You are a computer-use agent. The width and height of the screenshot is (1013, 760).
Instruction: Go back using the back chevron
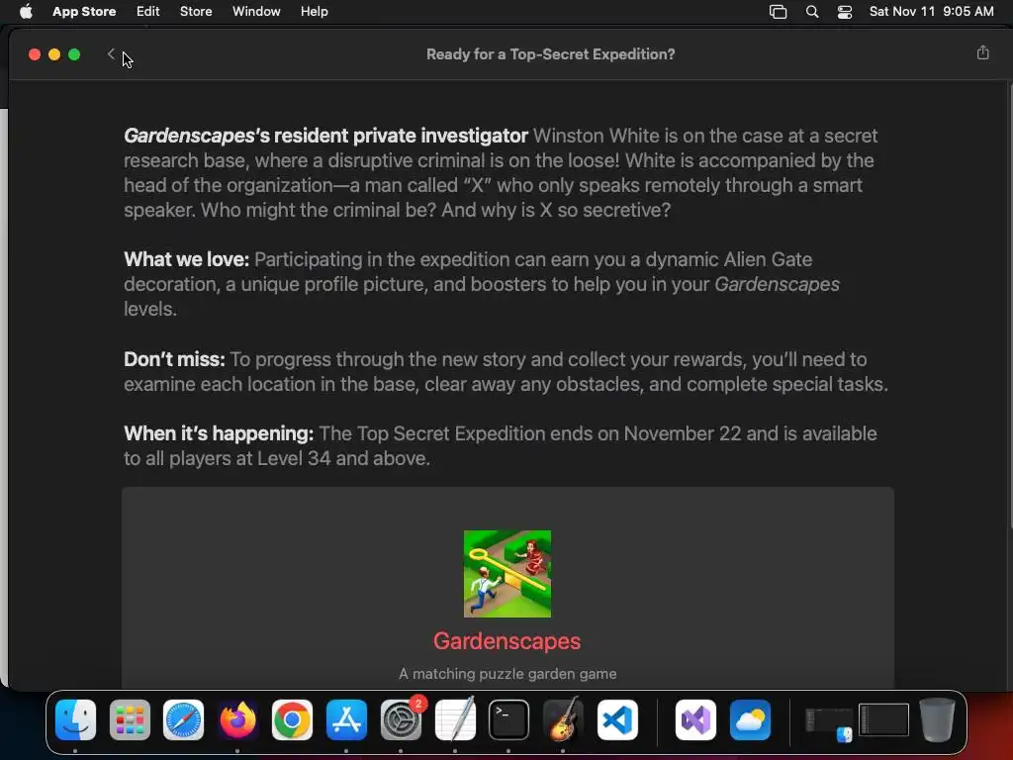[111, 54]
